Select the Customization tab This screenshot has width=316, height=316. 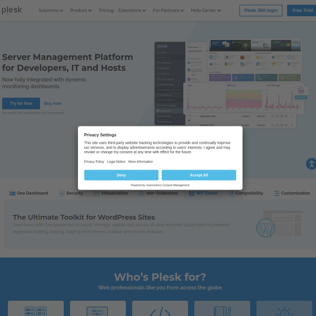292,193
